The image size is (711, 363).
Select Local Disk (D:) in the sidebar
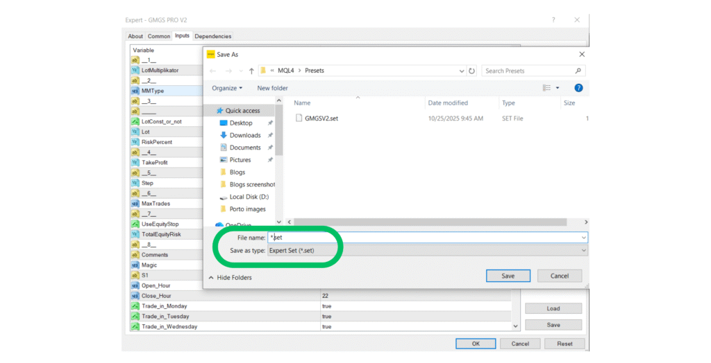[249, 197]
